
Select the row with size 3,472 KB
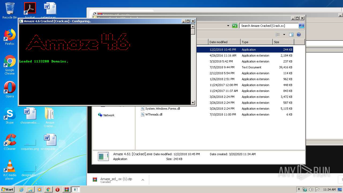244,97
